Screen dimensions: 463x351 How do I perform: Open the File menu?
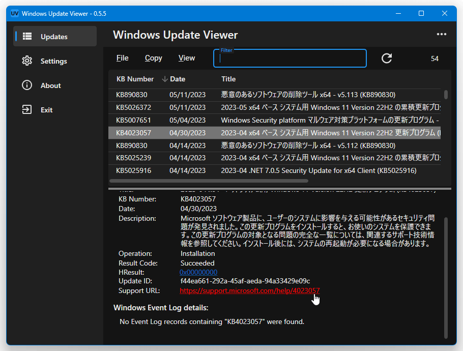122,58
